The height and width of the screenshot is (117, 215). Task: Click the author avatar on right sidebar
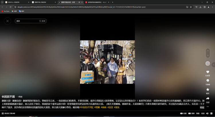208,64
